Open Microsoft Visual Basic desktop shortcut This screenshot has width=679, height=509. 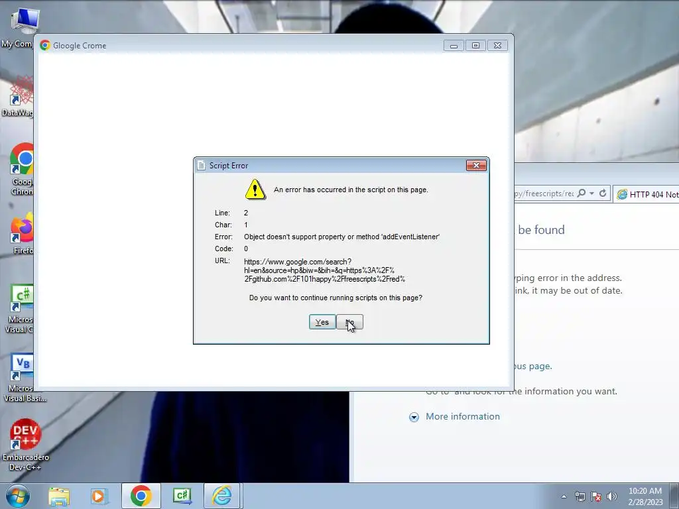coord(23,378)
